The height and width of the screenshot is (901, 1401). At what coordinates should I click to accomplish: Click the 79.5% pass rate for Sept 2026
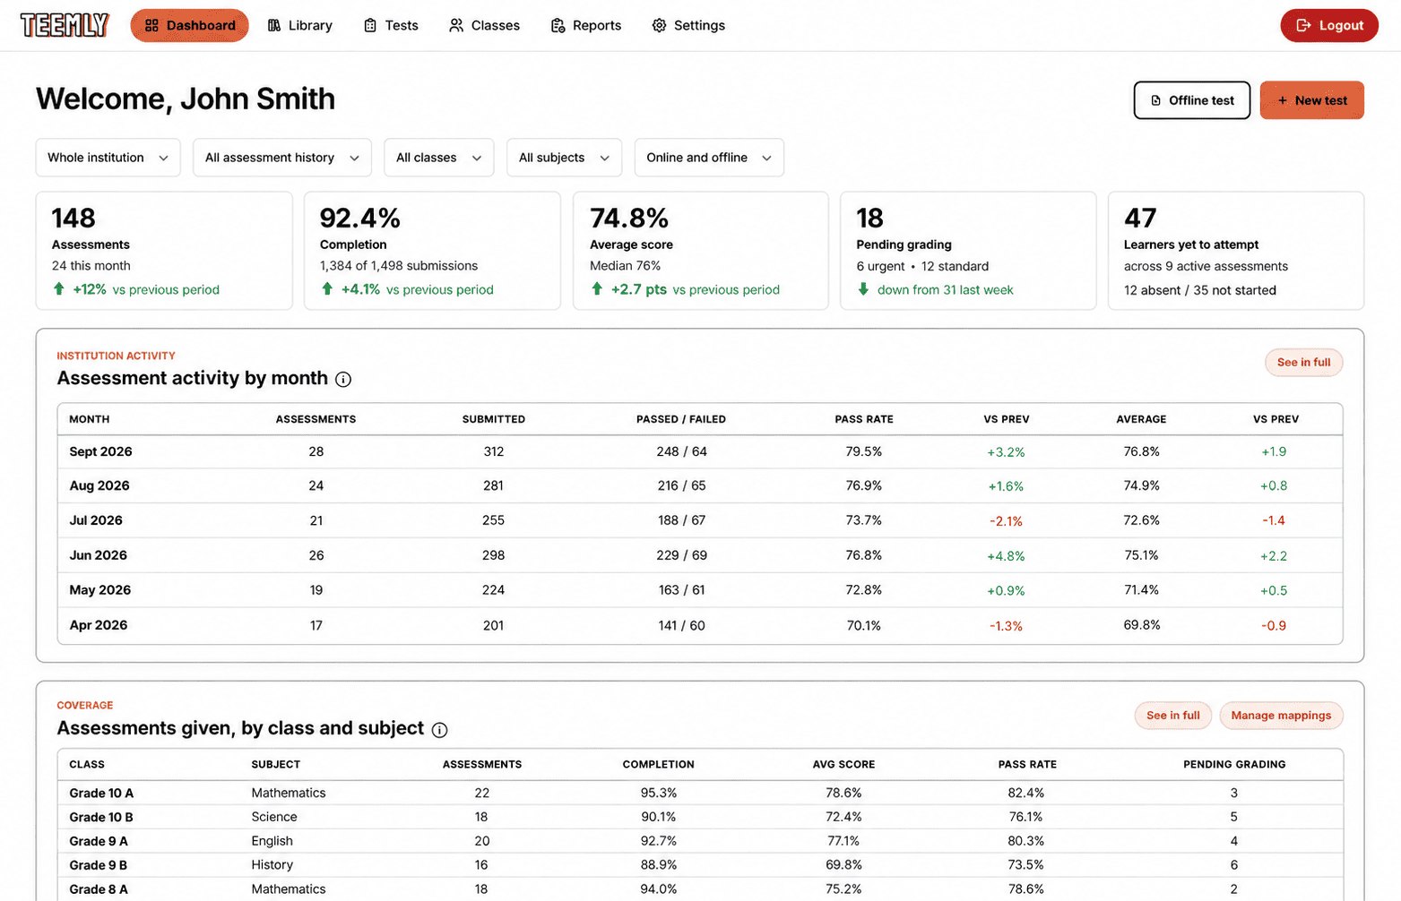(x=864, y=451)
